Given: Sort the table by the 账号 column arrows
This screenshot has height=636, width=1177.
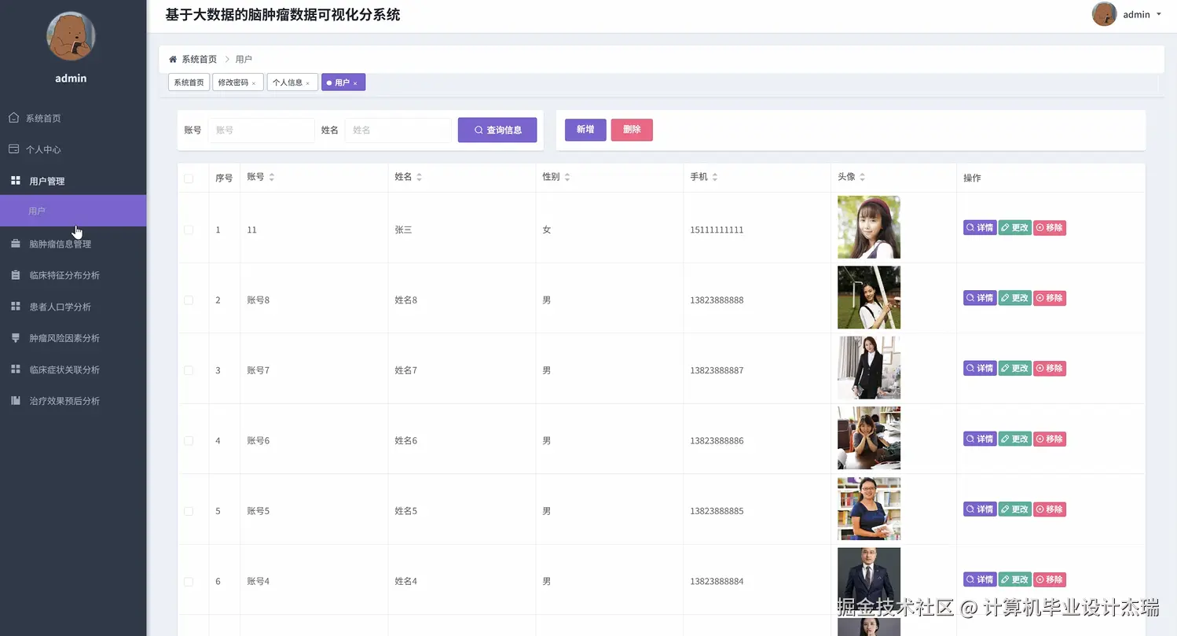Looking at the screenshot, I should tap(272, 177).
